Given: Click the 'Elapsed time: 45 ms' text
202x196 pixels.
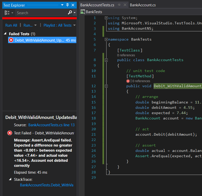Looking at the screenshot, I should tap(31, 172).
